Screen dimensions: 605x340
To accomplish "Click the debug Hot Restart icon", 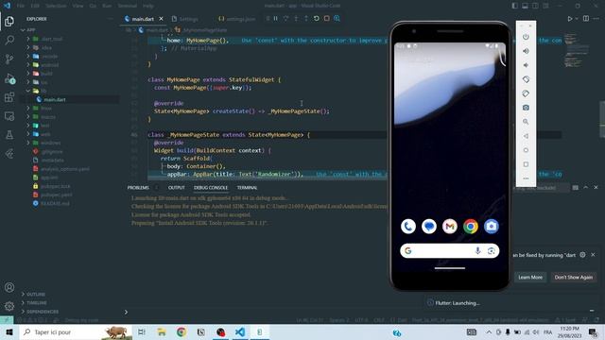I will (317, 19).
